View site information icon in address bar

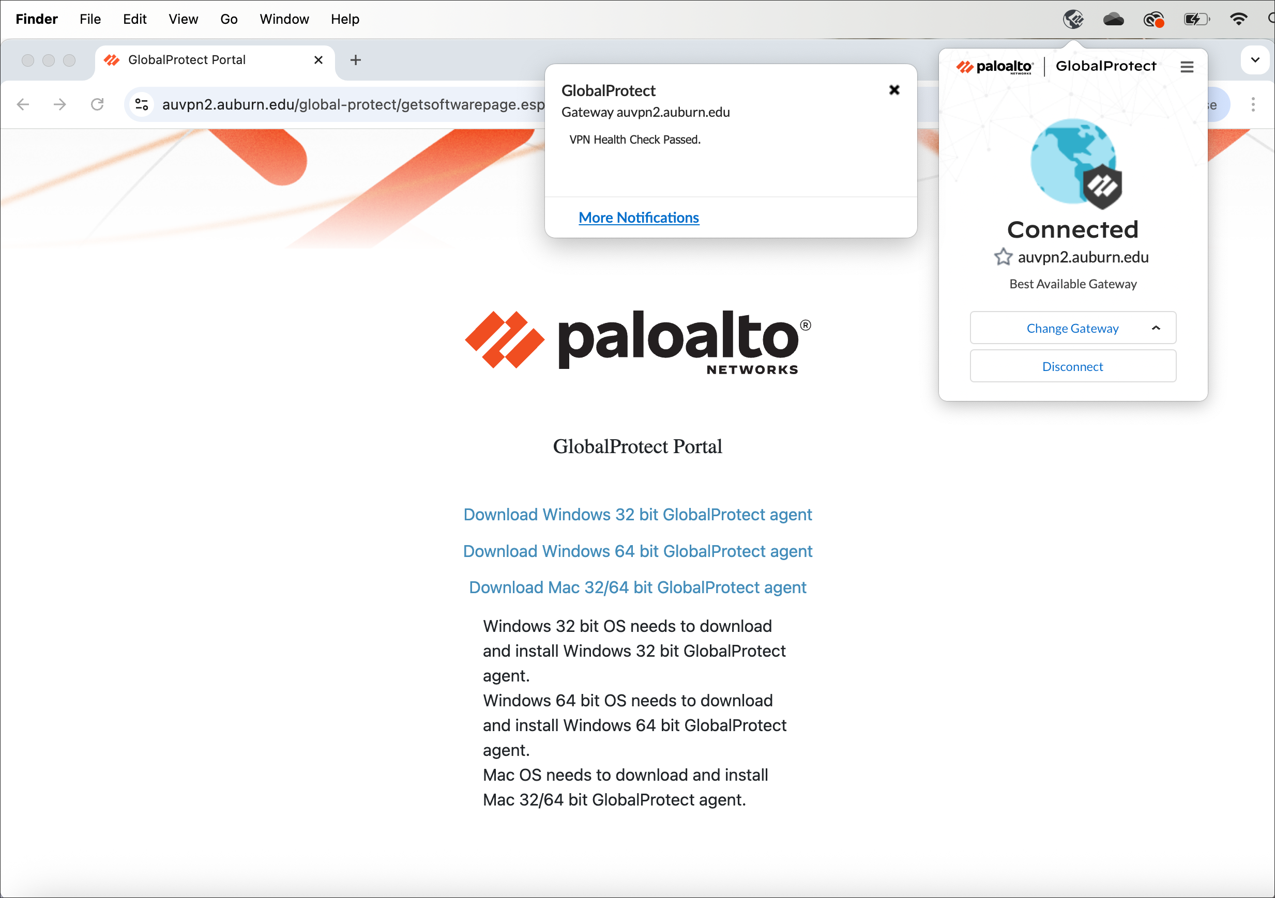(142, 104)
